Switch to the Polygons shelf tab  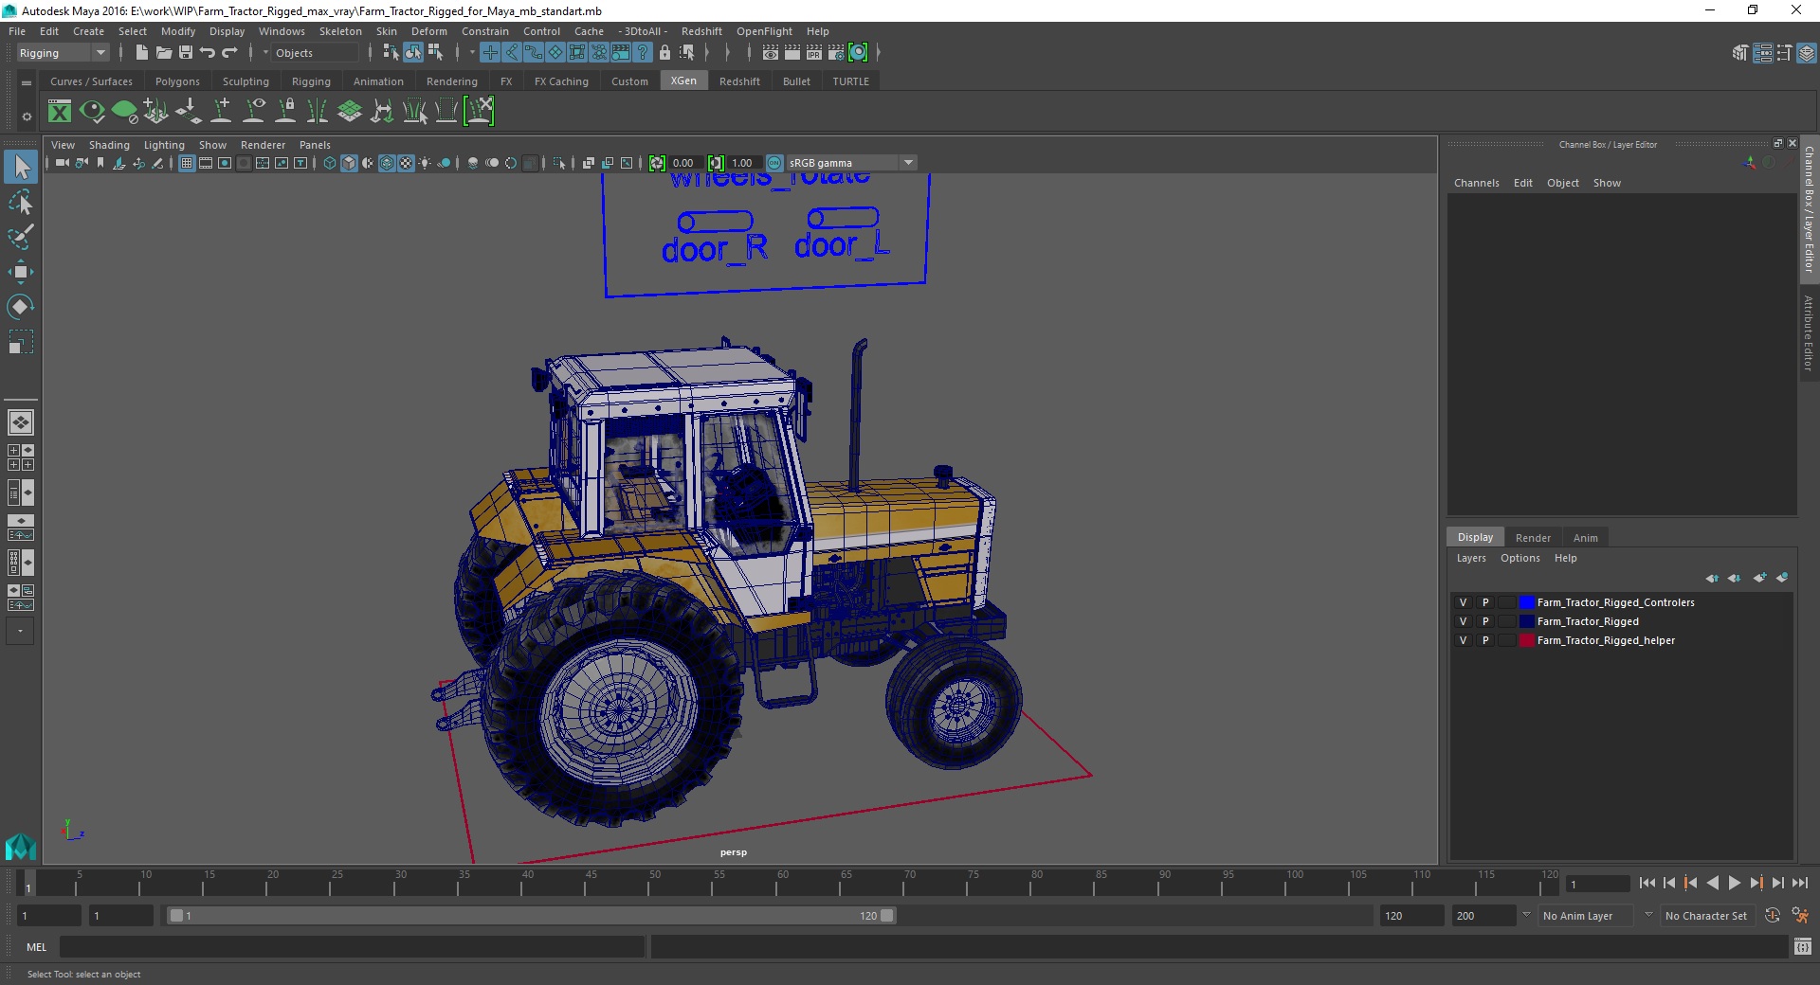click(177, 81)
